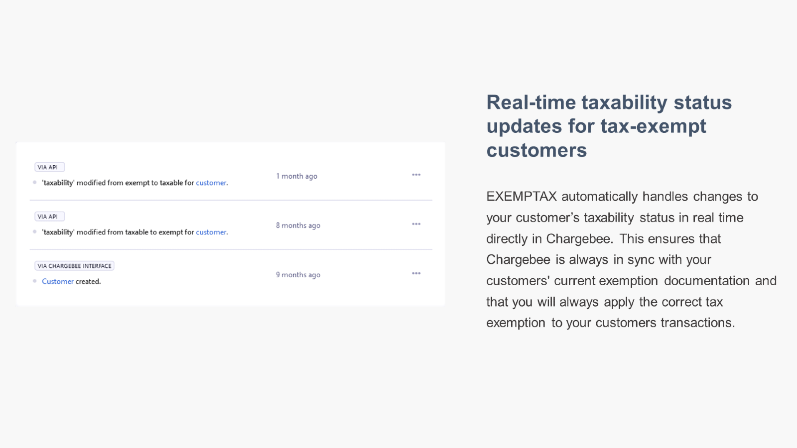This screenshot has width=797, height=448.
Task: Open more options for the 8 months ago event
Action: pyautogui.click(x=416, y=224)
